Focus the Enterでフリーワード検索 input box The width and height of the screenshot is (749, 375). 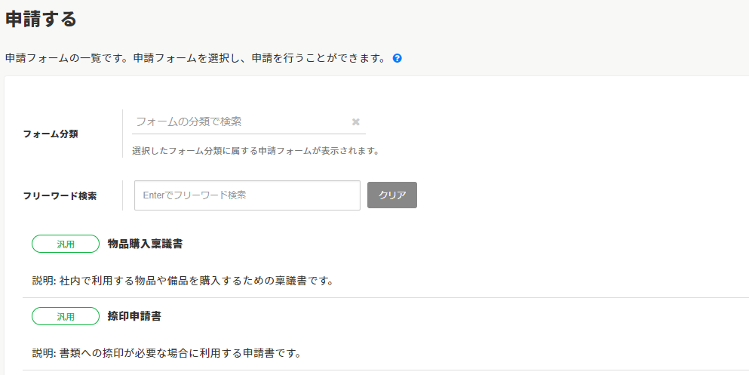tap(247, 195)
